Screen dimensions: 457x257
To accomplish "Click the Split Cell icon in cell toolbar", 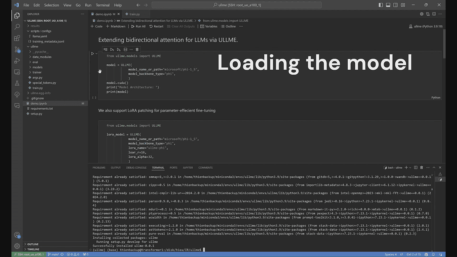I will tap(125, 49).
